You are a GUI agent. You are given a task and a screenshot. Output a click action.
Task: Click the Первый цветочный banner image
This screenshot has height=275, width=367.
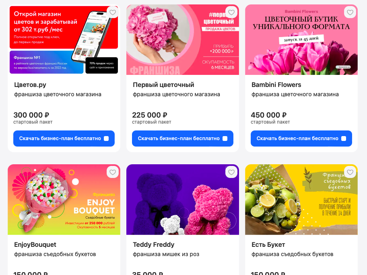pyautogui.click(x=183, y=40)
